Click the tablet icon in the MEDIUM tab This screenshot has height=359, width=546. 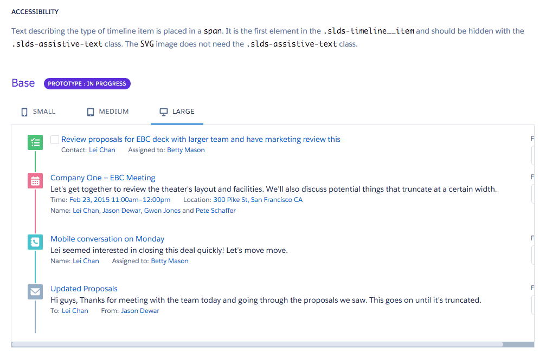click(x=91, y=112)
